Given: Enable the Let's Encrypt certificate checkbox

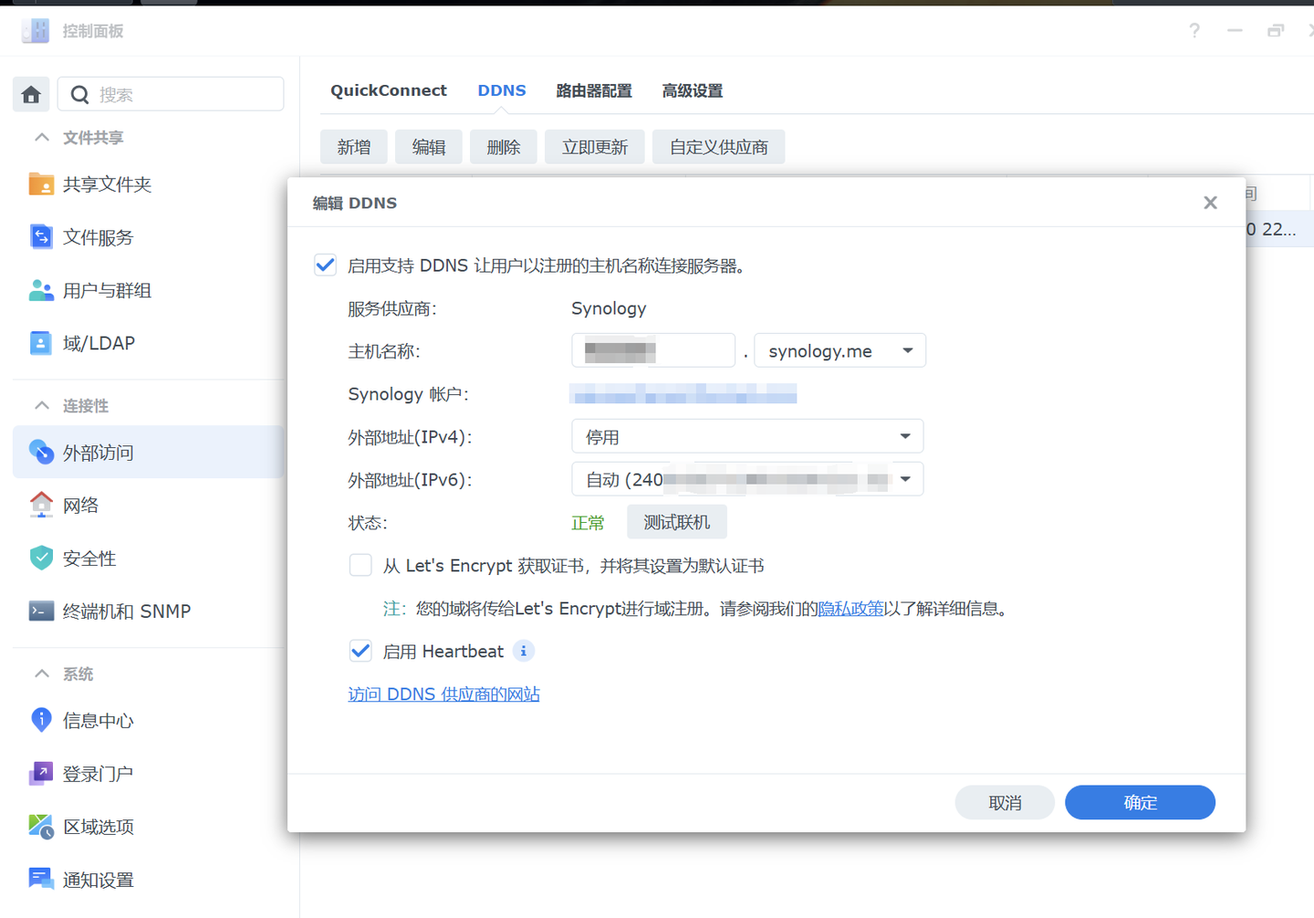Looking at the screenshot, I should pos(360,565).
